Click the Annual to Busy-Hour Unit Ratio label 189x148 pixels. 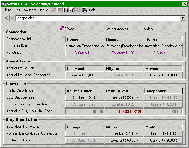click(x=29, y=111)
